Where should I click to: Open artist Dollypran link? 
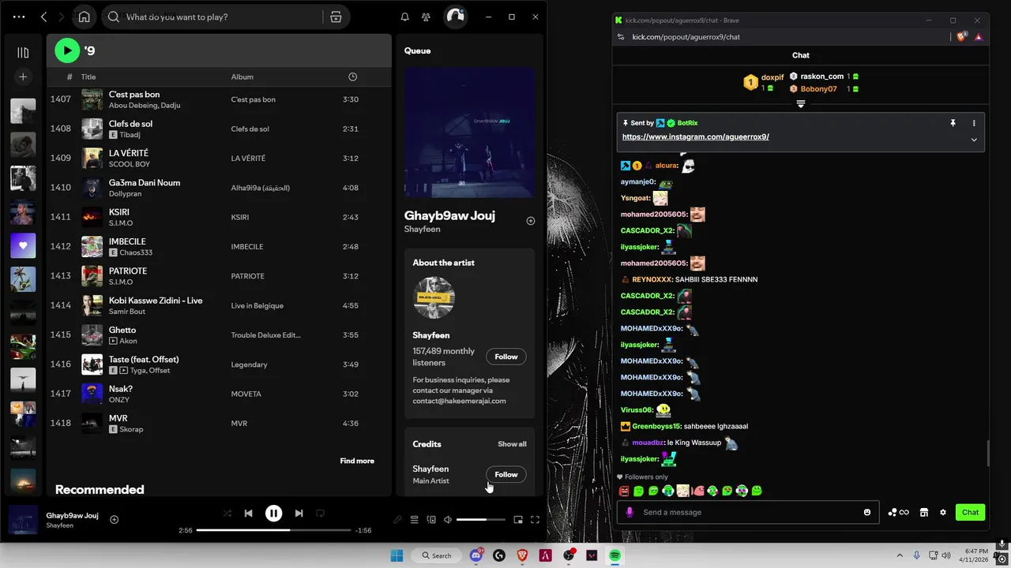click(127, 193)
